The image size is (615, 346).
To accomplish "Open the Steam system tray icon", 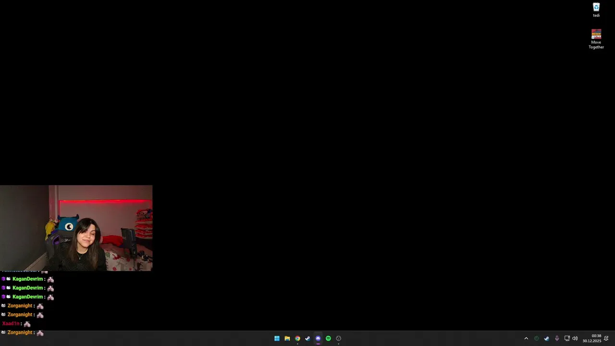I will [x=547, y=338].
